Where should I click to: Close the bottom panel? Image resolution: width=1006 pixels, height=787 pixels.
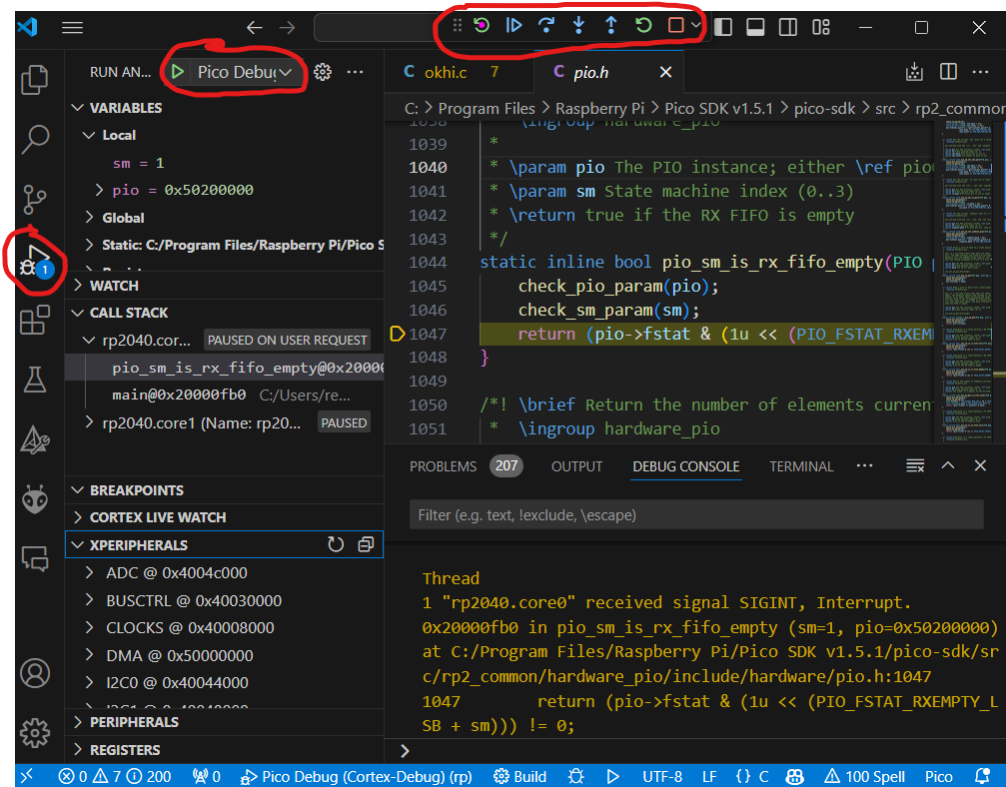(x=980, y=465)
